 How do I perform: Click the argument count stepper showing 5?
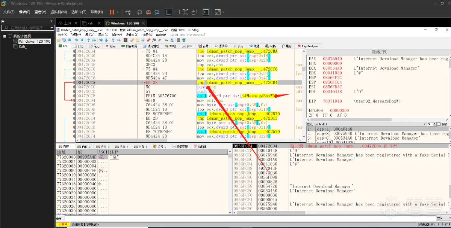pos(432,124)
